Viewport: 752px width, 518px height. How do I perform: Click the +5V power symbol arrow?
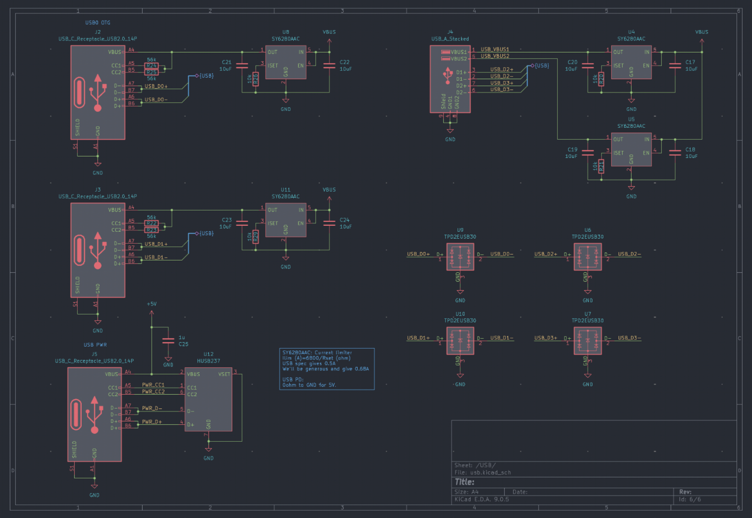[152, 312]
